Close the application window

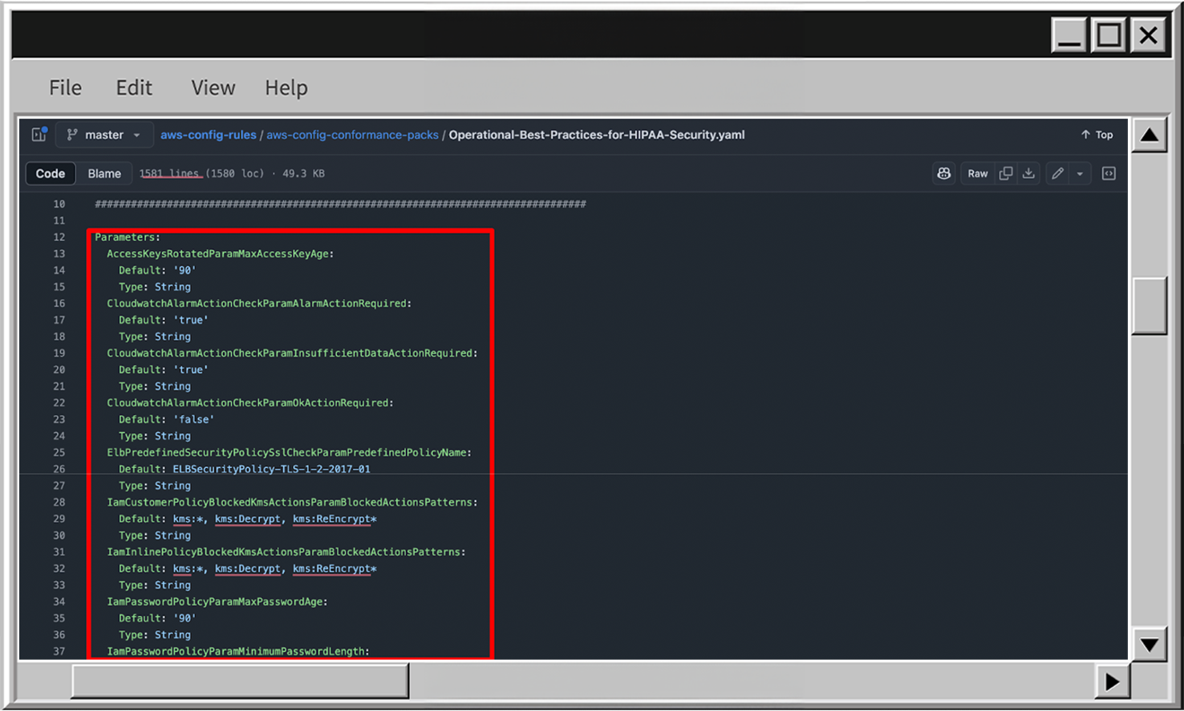pos(1149,35)
